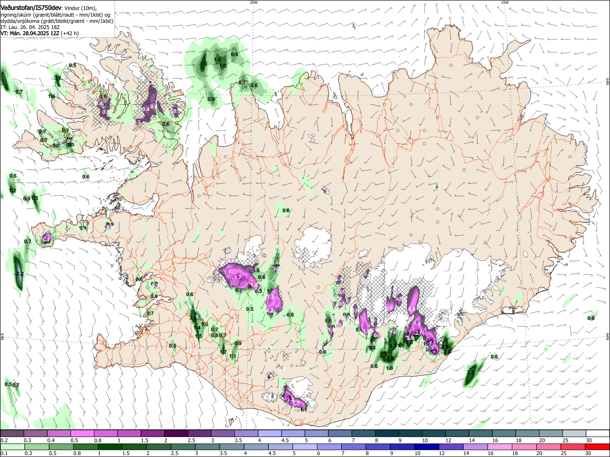Select the dark teal 8 snow-scale swatch
The image size is (610, 457).
pyautogui.click(x=387, y=434)
